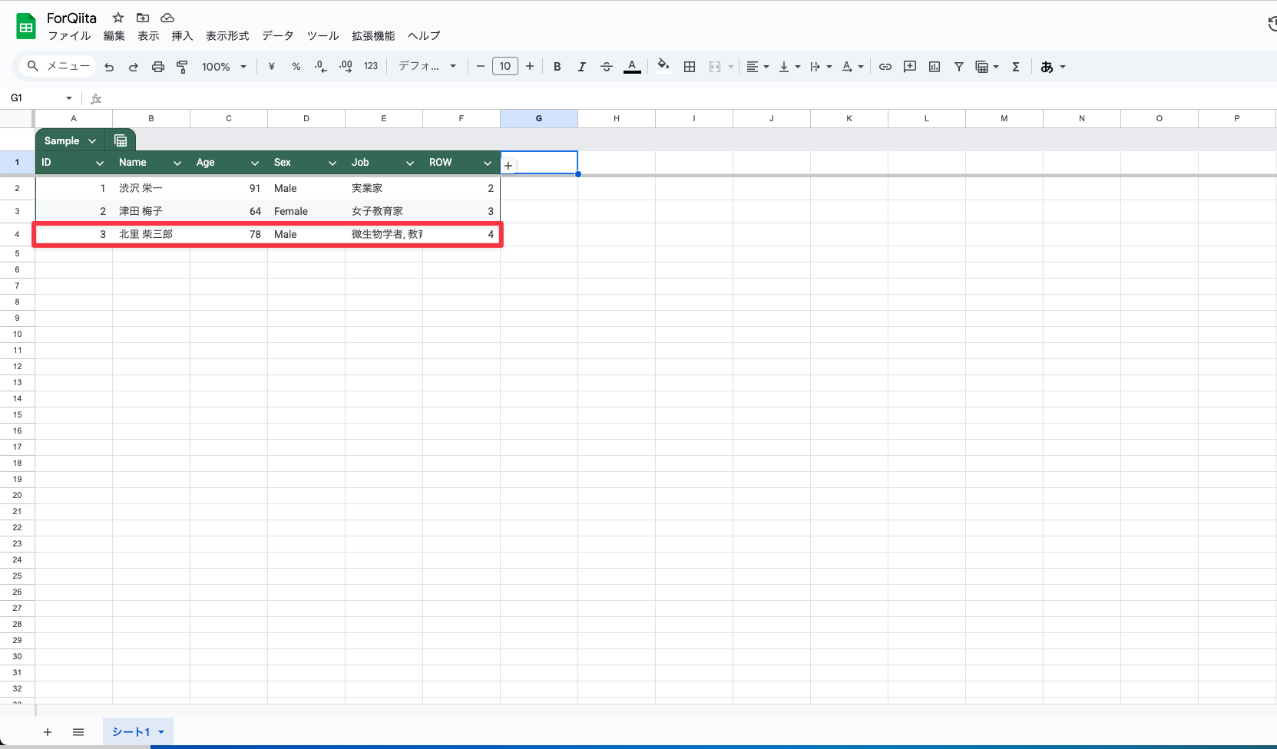1277x749 pixels.
Task: Open the 編集 menu
Action: 114,36
